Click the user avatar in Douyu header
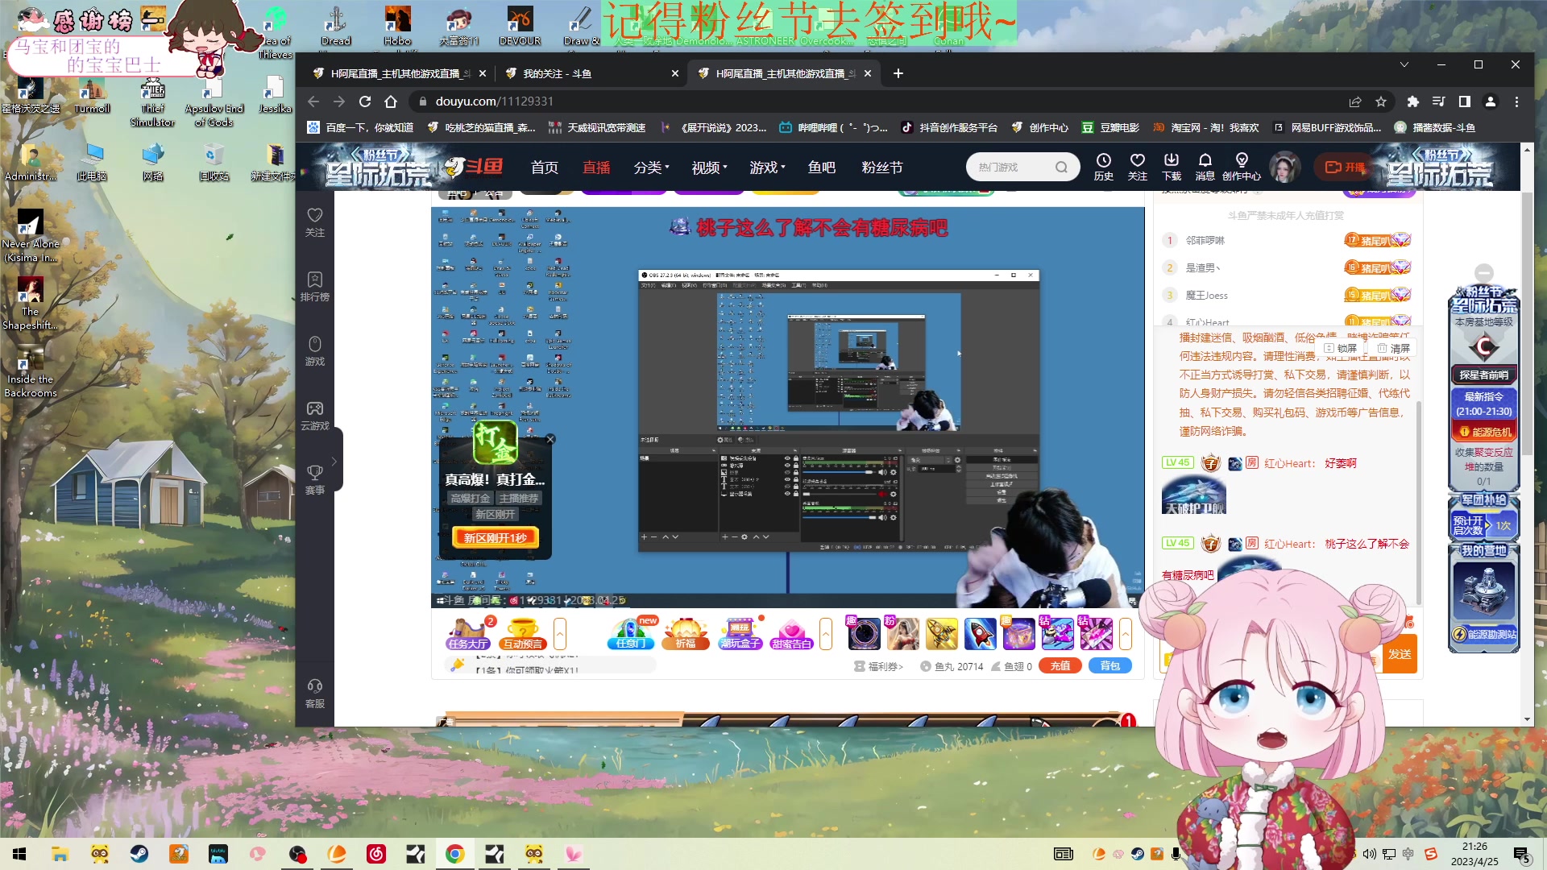The width and height of the screenshot is (1547, 870). pos(1285,167)
